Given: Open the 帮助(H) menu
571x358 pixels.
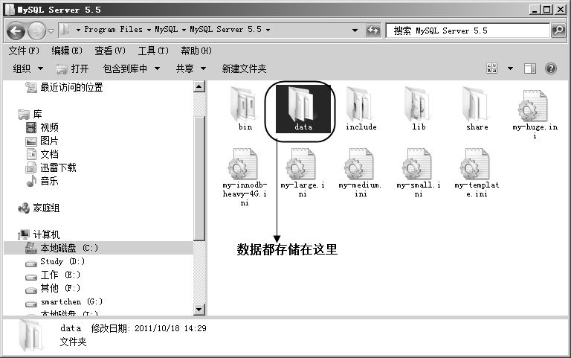Looking at the screenshot, I should point(196,51).
